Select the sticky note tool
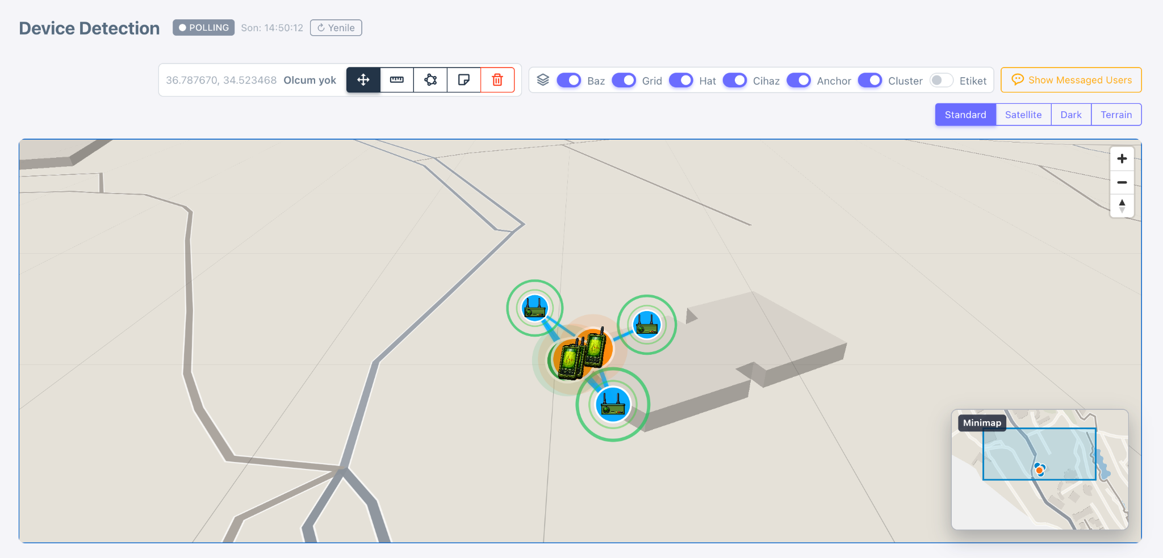 [x=464, y=80]
